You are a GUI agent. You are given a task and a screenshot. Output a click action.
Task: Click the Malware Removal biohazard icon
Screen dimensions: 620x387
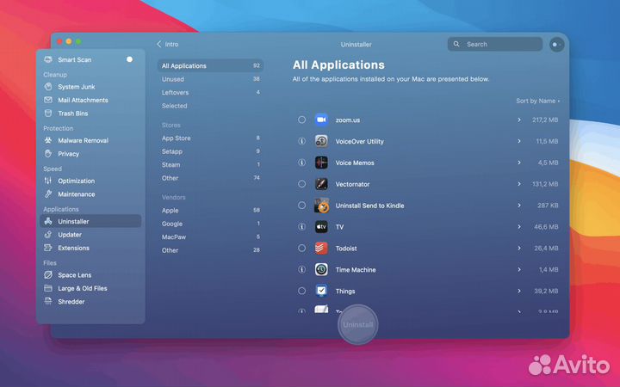(x=48, y=140)
